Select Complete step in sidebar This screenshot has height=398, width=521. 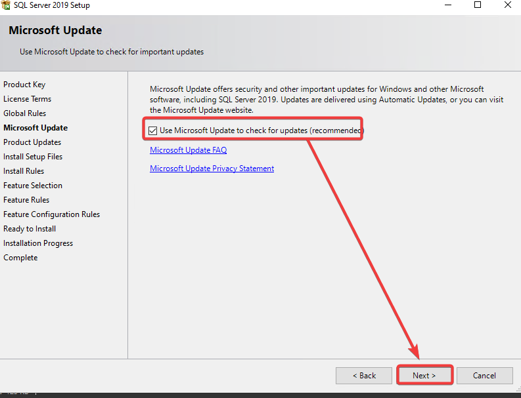[x=20, y=258]
